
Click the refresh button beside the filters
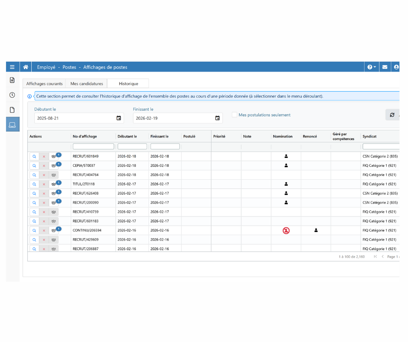(392, 115)
